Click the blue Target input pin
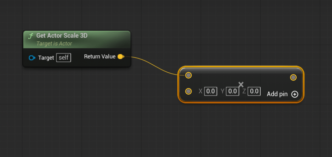The height and width of the screenshot is (157, 332). pos(31,58)
